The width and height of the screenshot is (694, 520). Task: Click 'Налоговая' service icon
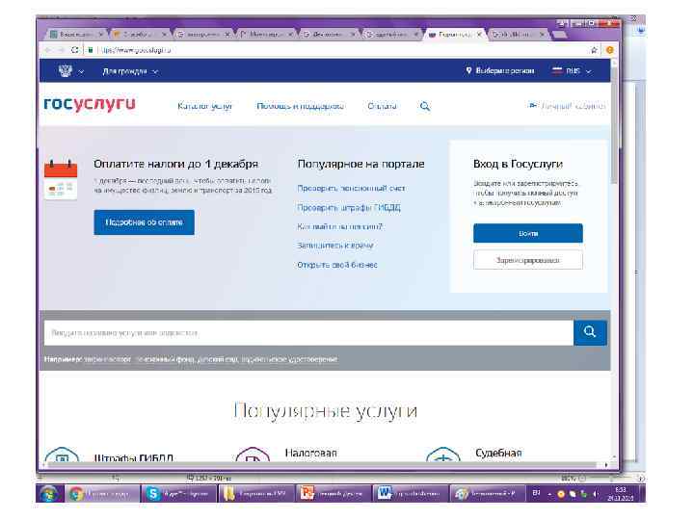coord(253,455)
